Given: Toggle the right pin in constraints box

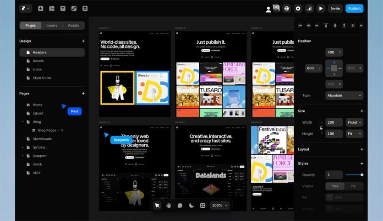Looking at the screenshot, I should pyautogui.click(x=340, y=68).
